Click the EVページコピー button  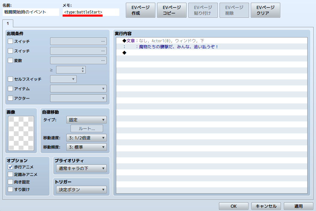tap(172, 10)
